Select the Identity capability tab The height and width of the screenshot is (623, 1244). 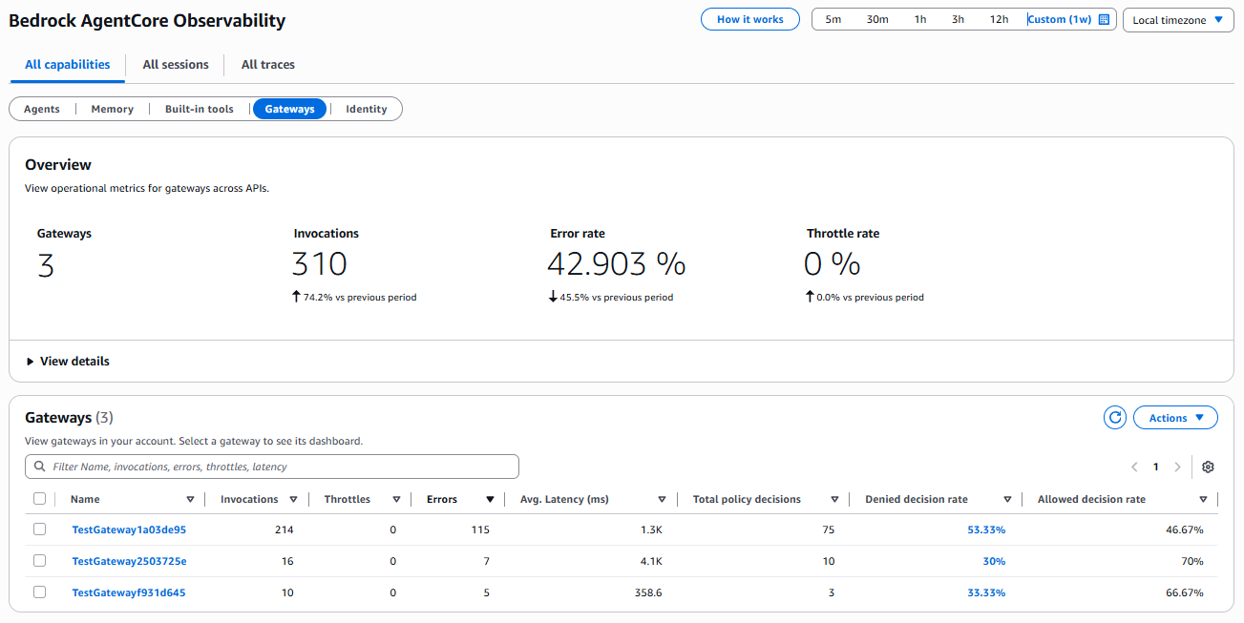click(366, 109)
